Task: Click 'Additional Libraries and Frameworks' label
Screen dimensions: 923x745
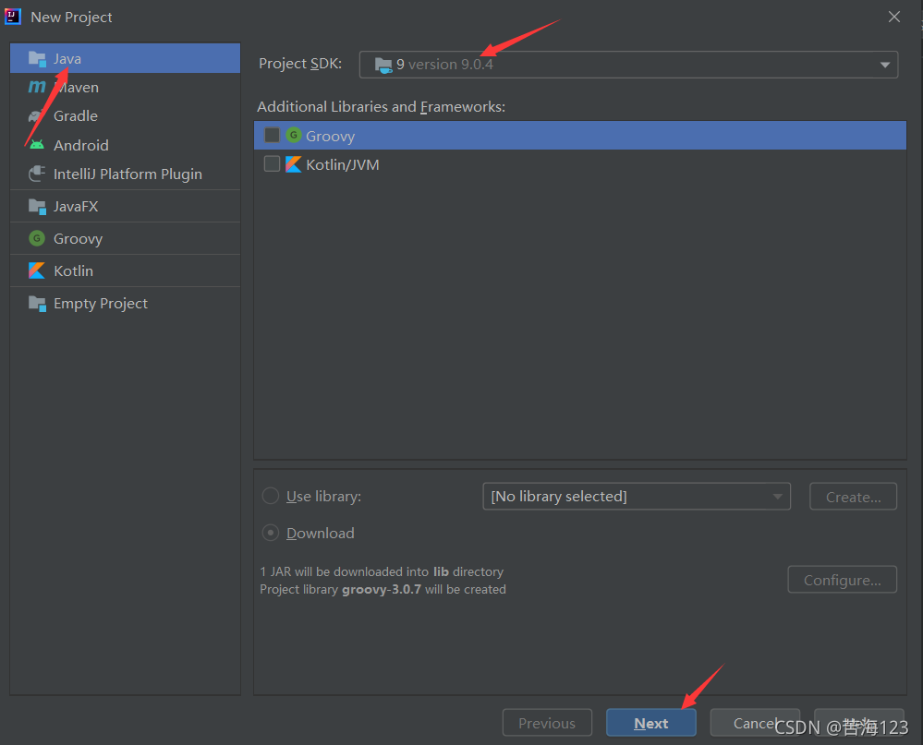Action: [381, 106]
